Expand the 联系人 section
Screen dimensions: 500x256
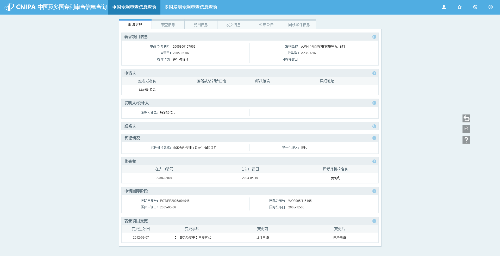pos(374,126)
